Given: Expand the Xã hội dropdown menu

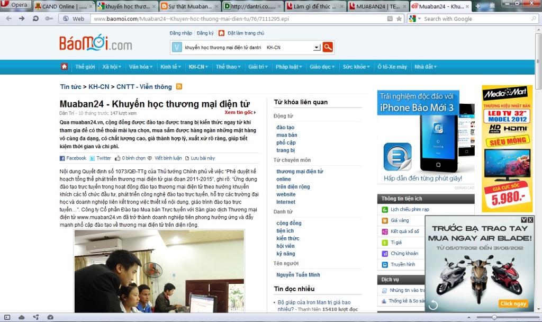Looking at the screenshot, I should tap(112, 67).
